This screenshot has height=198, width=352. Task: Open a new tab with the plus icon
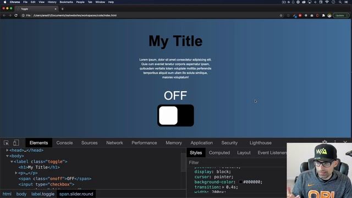[62, 9]
